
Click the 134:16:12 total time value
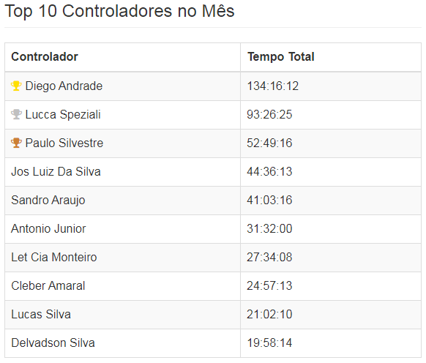click(x=273, y=86)
